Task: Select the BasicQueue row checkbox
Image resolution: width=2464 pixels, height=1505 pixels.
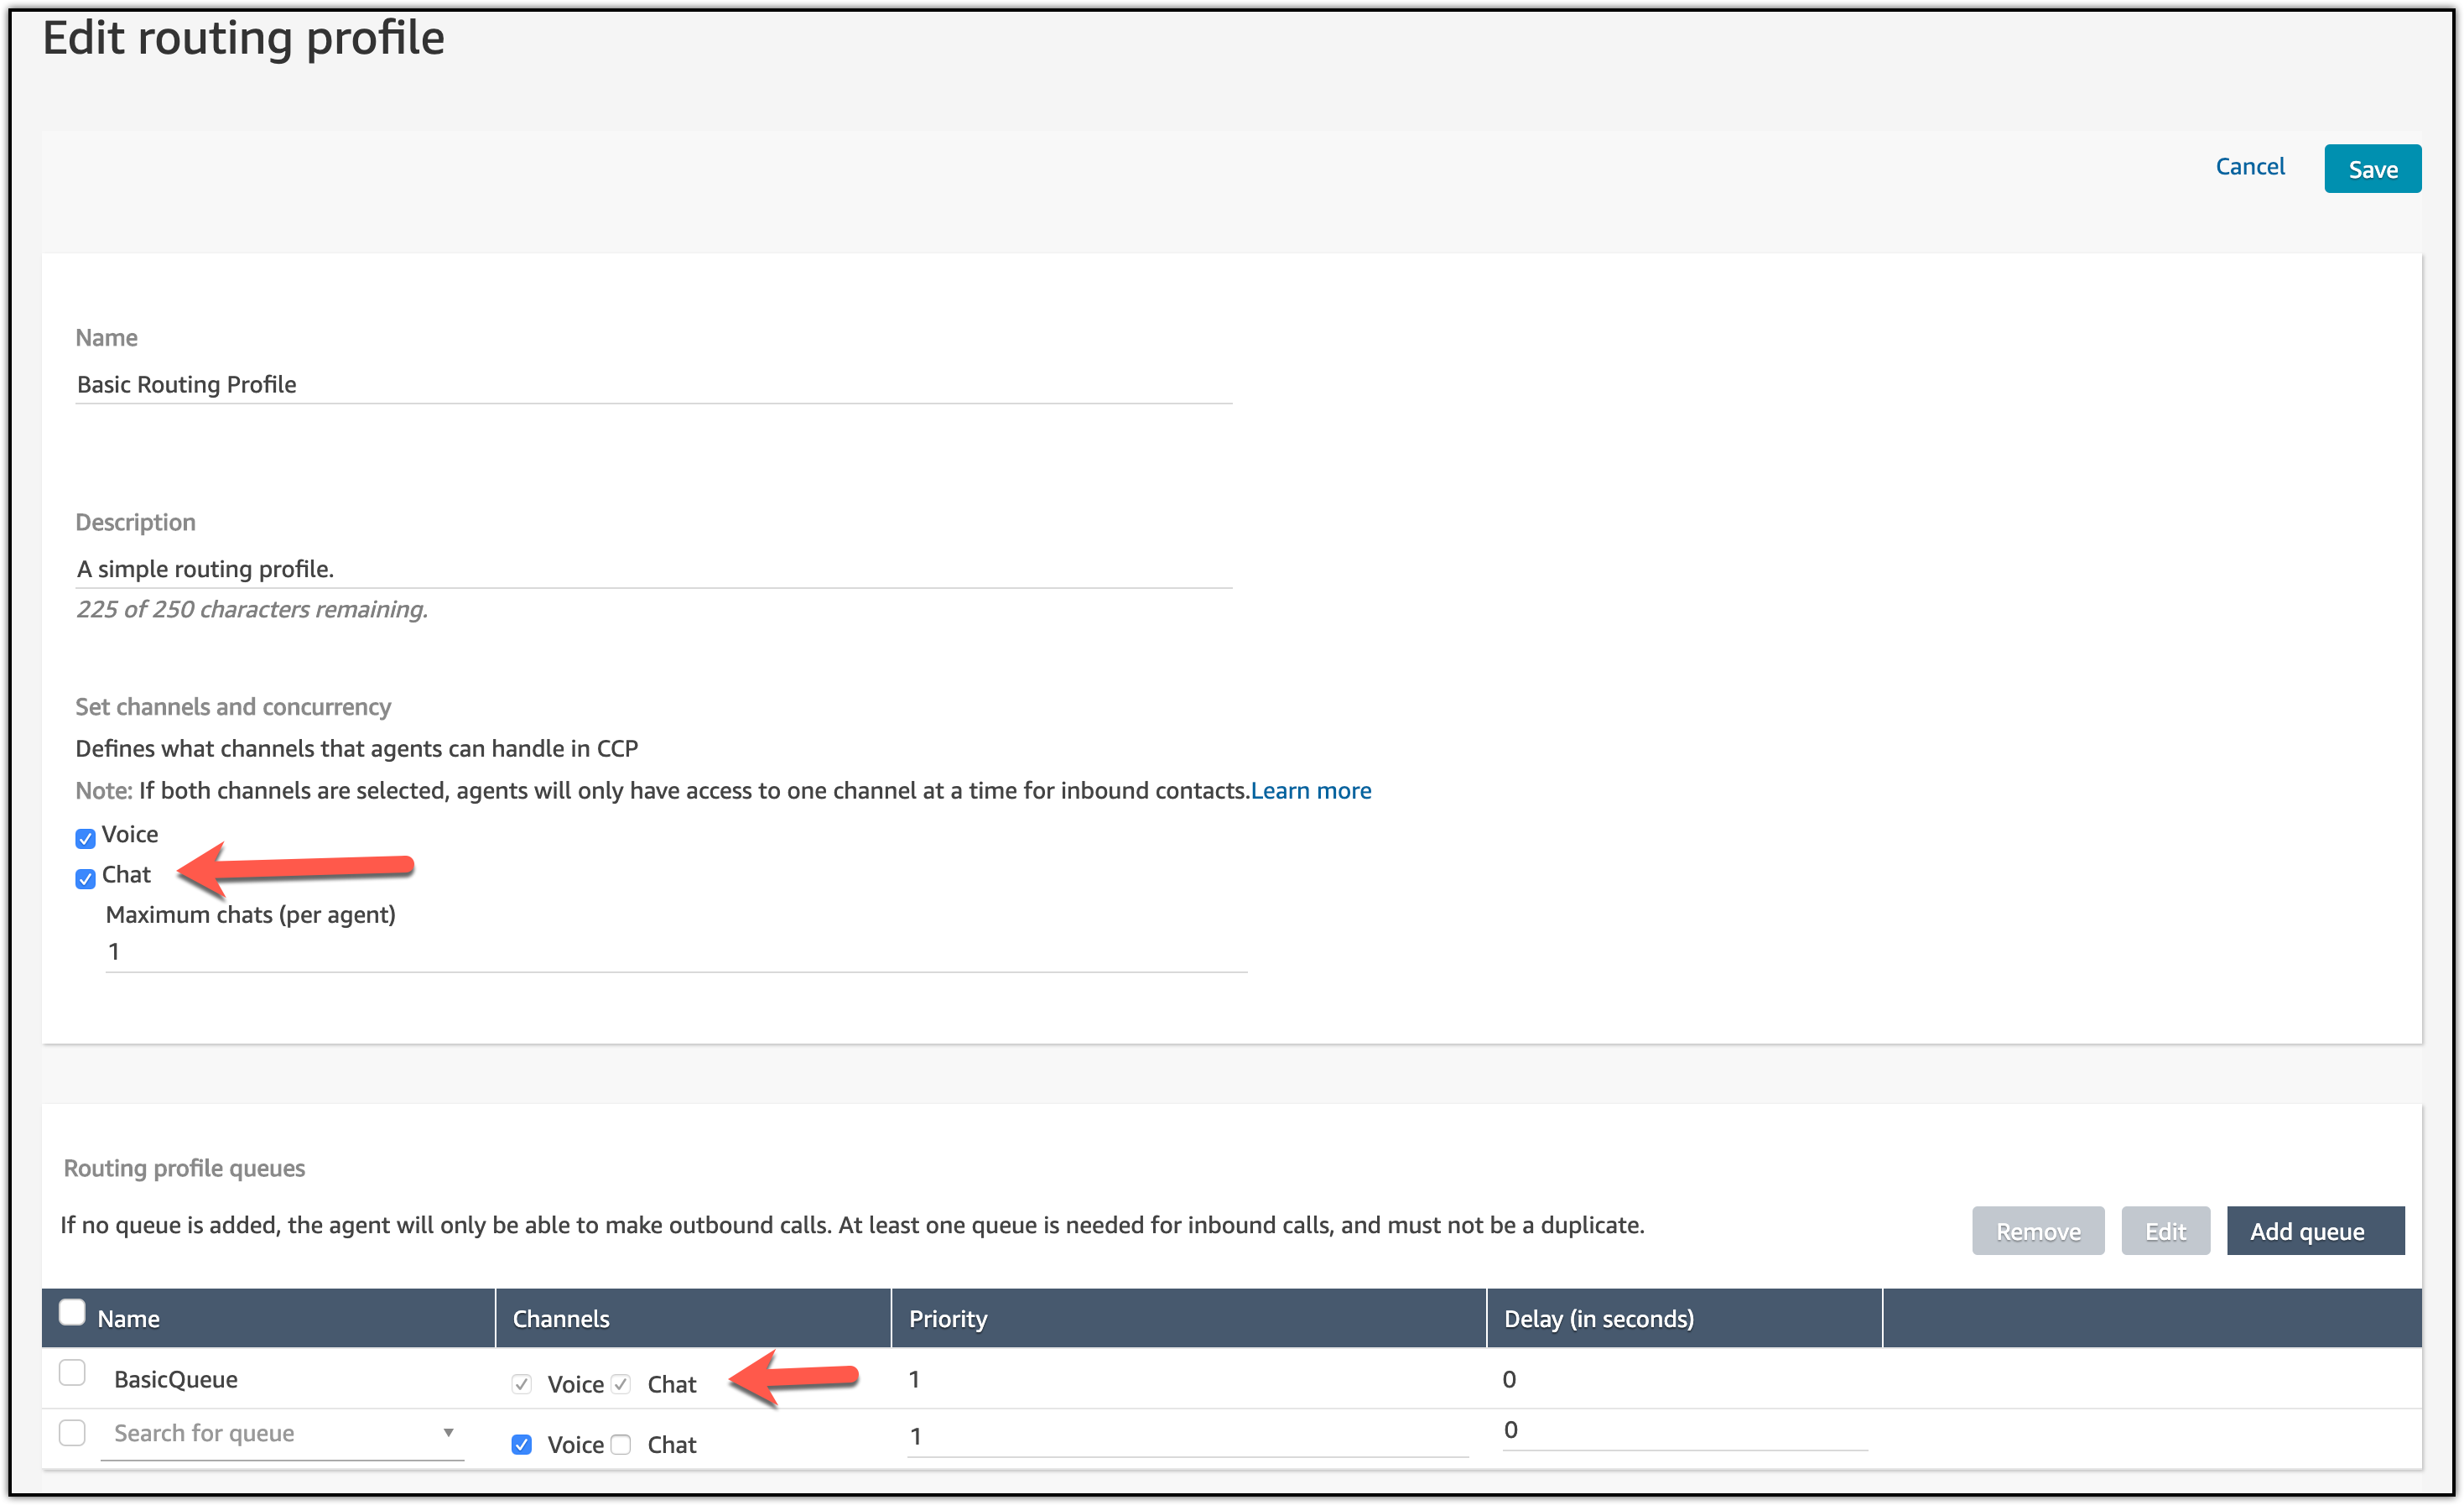Action: [x=72, y=1372]
